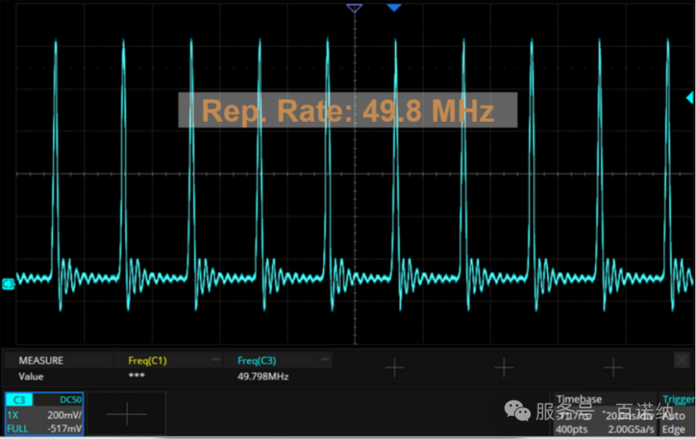Open the Timebase settings box
This screenshot has height=439, width=696.
(604, 414)
